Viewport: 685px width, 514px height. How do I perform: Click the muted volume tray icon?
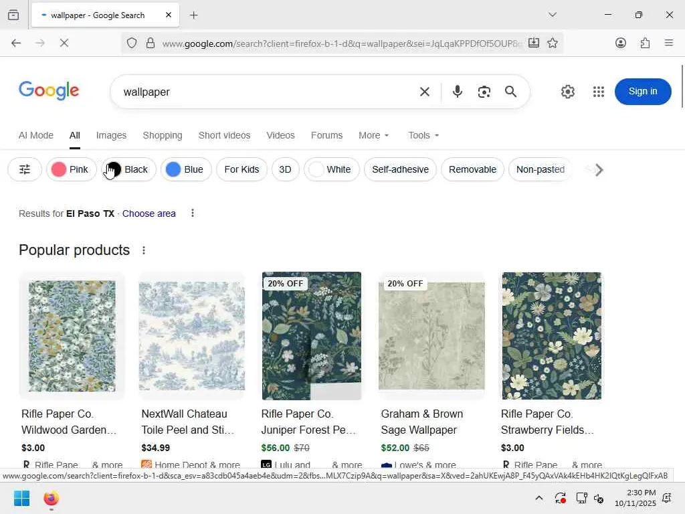tap(599, 498)
